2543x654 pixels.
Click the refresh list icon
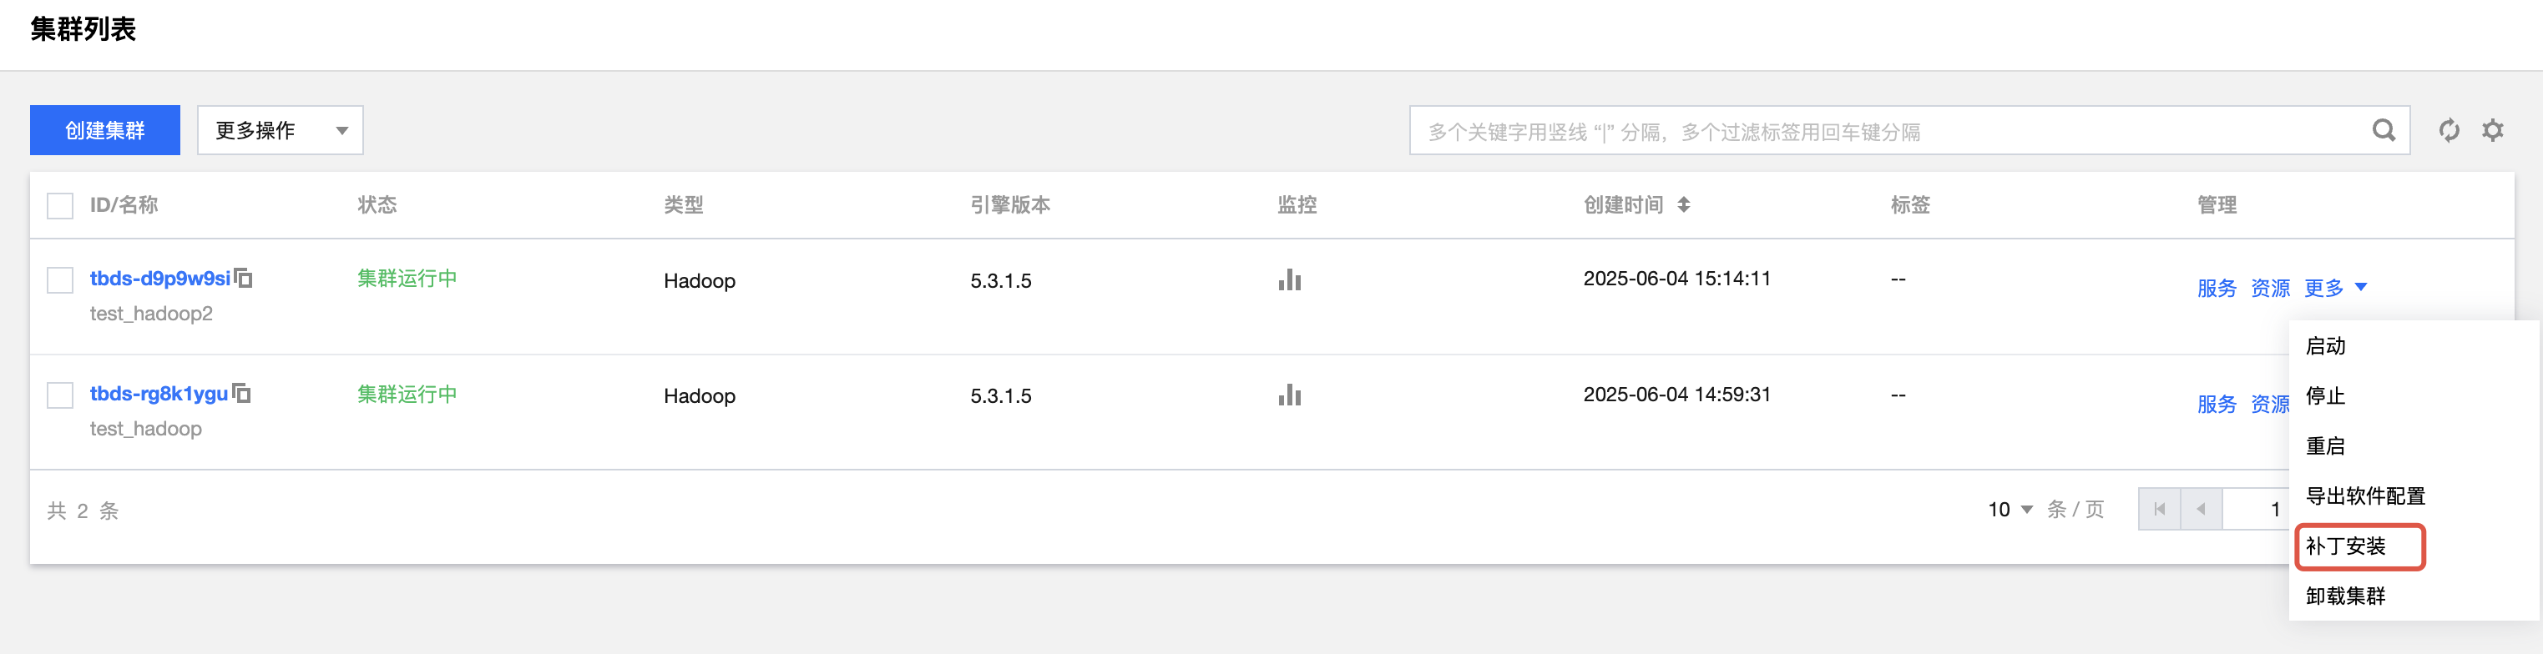coord(2448,130)
